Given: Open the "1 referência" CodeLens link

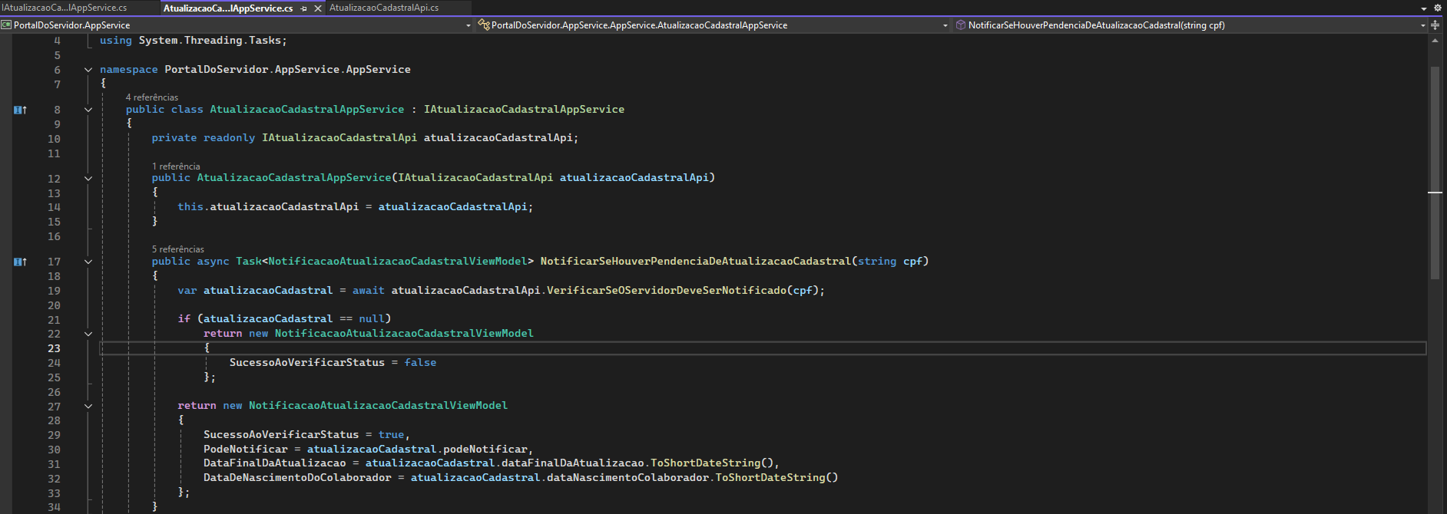Looking at the screenshot, I should (176, 166).
